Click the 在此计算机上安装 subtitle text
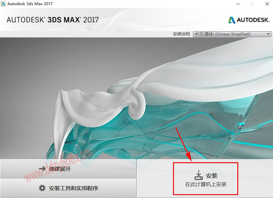Image resolution: width=273 pixels, height=198 pixels. coord(206,184)
